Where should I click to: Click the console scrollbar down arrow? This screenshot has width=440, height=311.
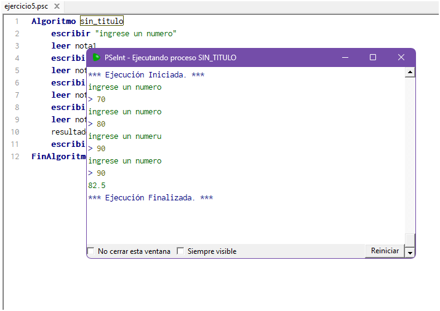click(410, 251)
